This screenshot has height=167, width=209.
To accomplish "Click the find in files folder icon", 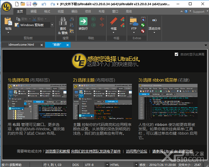I will click(72, 31).
